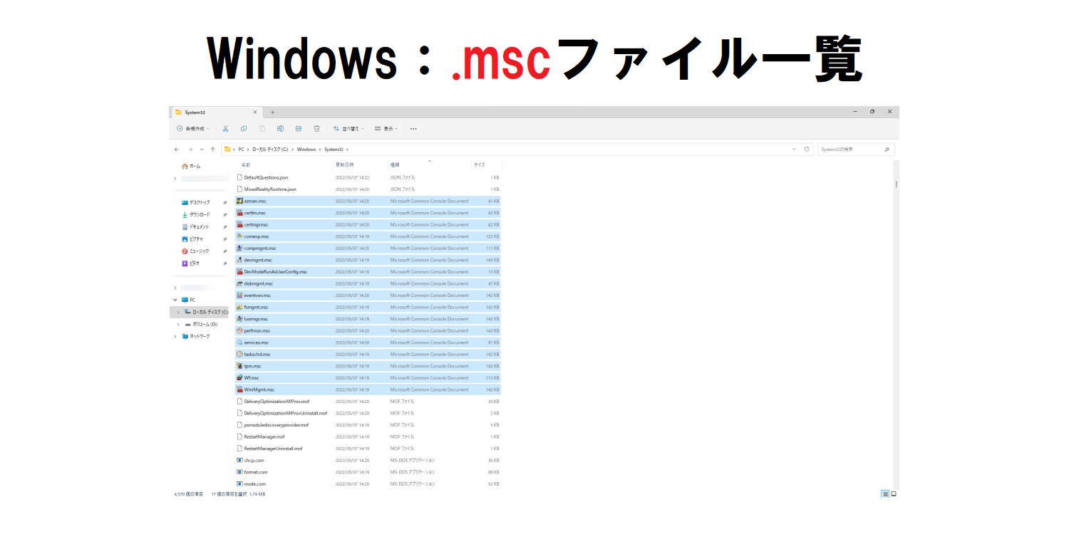Switch to large icons view in status bar
1069x534 pixels.
tap(894, 493)
